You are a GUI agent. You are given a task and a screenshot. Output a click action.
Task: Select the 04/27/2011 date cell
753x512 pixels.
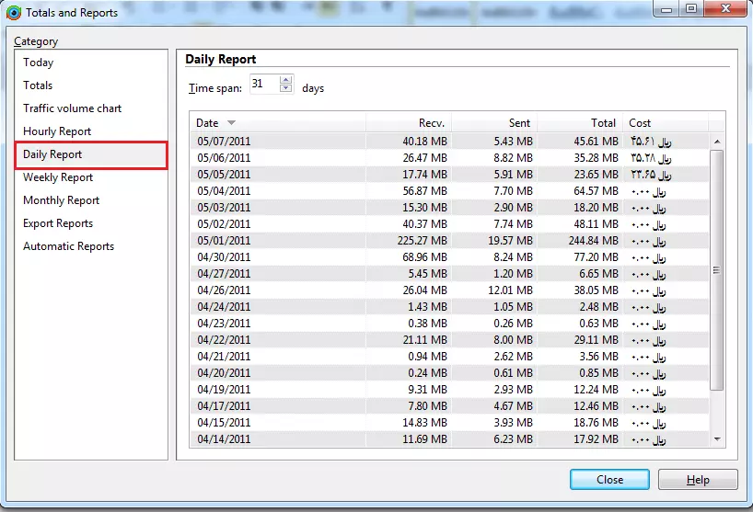(x=224, y=274)
